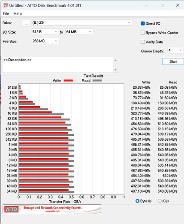This screenshot has height=224, width=184.
Task: Click the Write results column header
Action: [x=146, y=82]
